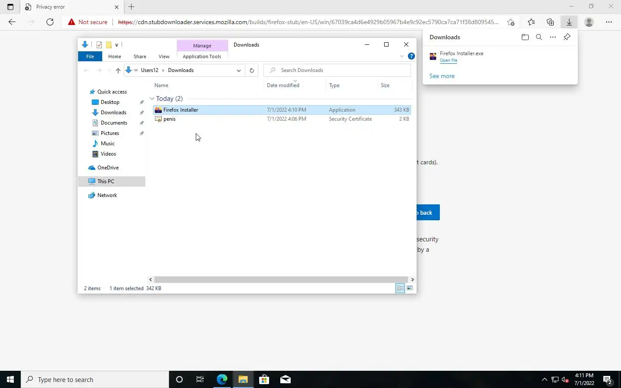This screenshot has height=388, width=621.
Task: Refresh the Downloads folder view
Action: click(252, 70)
